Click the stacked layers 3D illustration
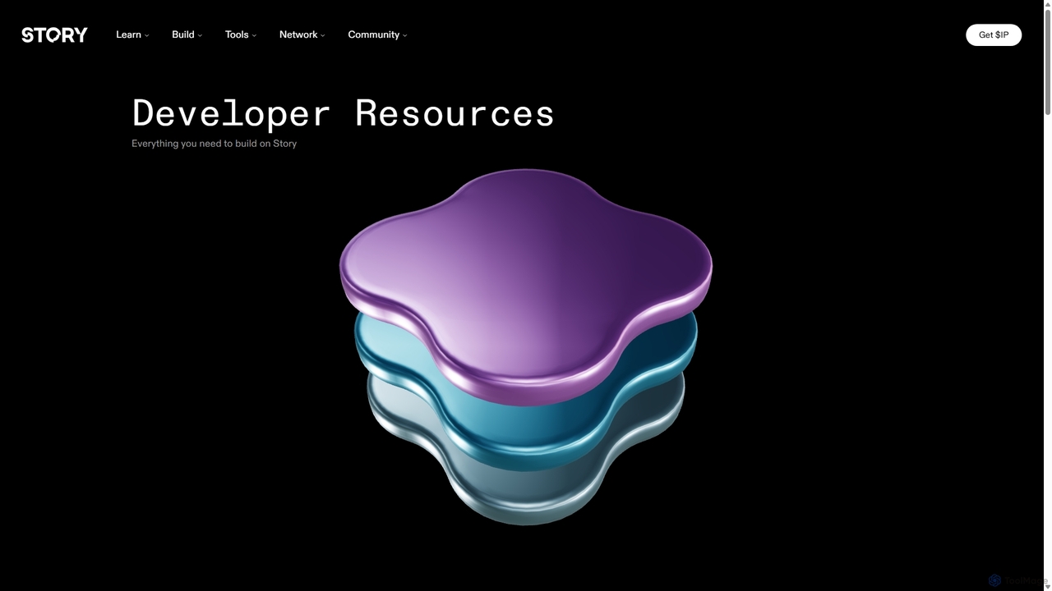Image resolution: width=1052 pixels, height=591 pixels. [526, 346]
